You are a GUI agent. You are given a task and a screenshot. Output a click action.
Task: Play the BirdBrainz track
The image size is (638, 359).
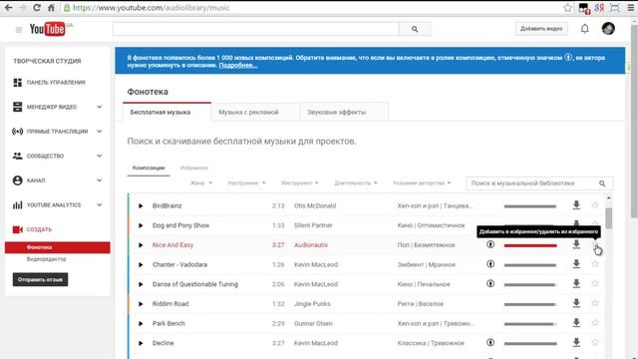(141, 206)
